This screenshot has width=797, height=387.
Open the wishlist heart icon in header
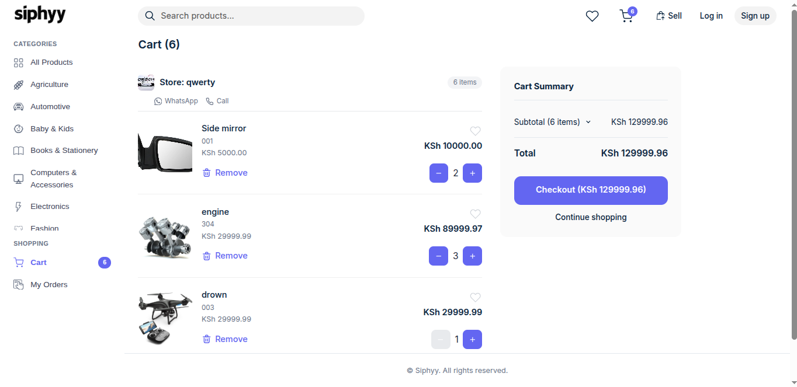click(592, 16)
